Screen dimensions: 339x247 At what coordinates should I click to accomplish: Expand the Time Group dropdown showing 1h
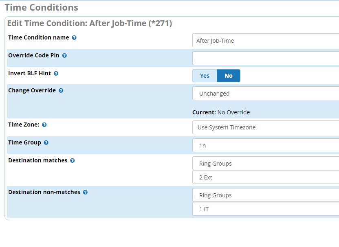[265, 145]
